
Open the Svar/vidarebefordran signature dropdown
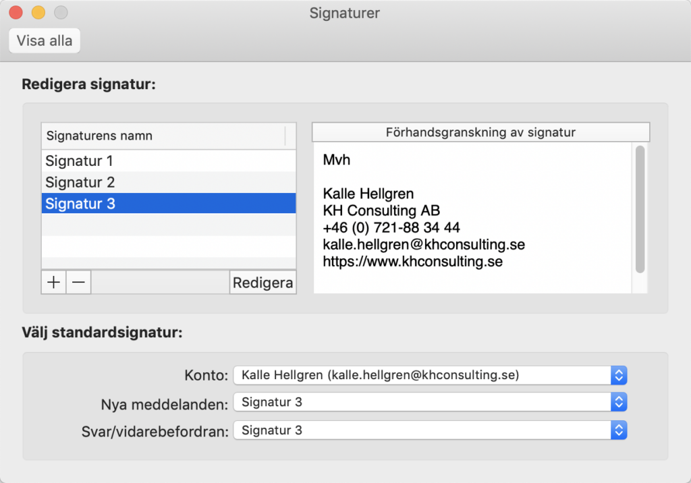click(430, 430)
